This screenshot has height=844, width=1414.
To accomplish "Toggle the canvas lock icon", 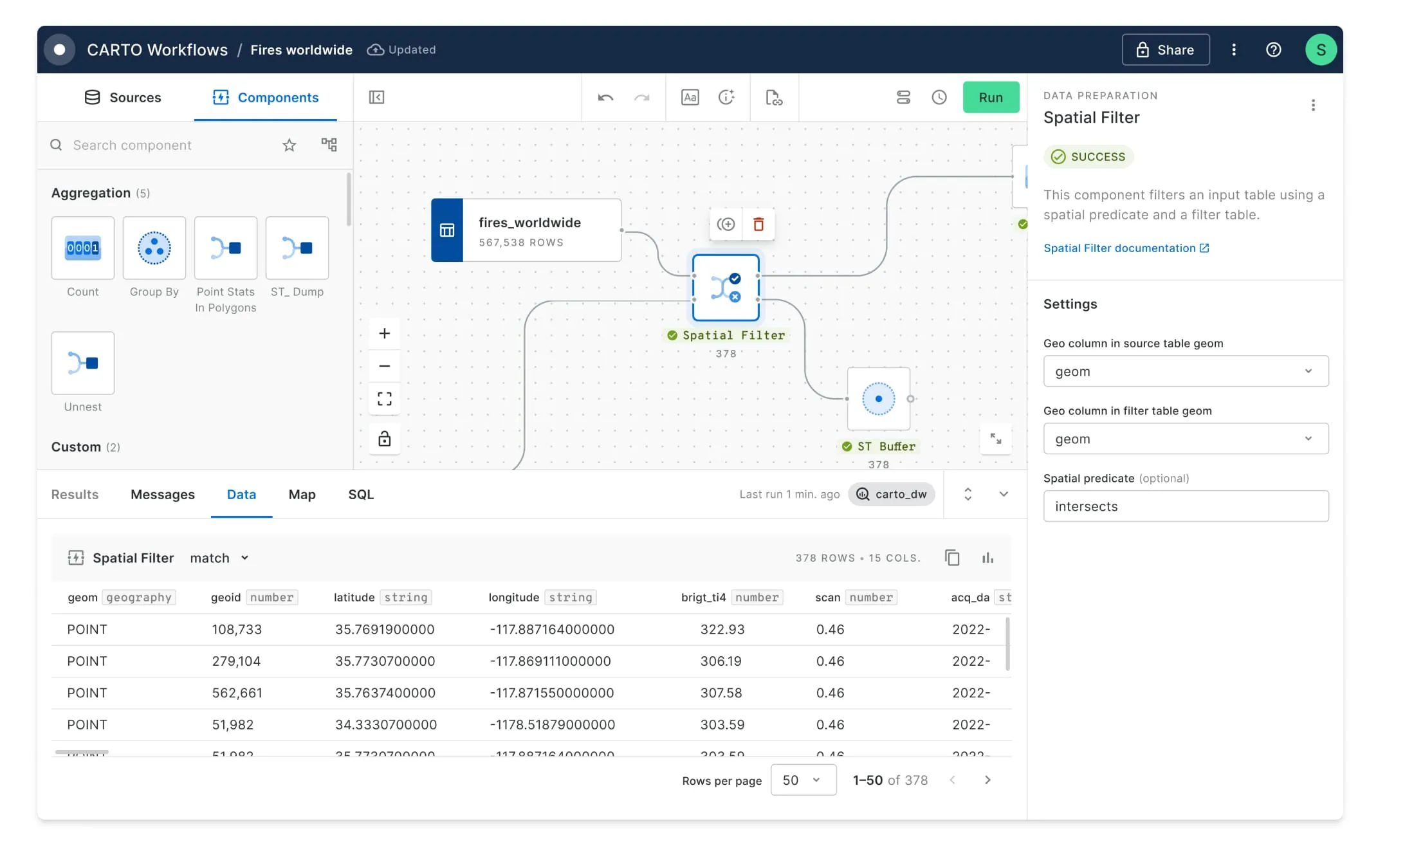I will 384,439.
